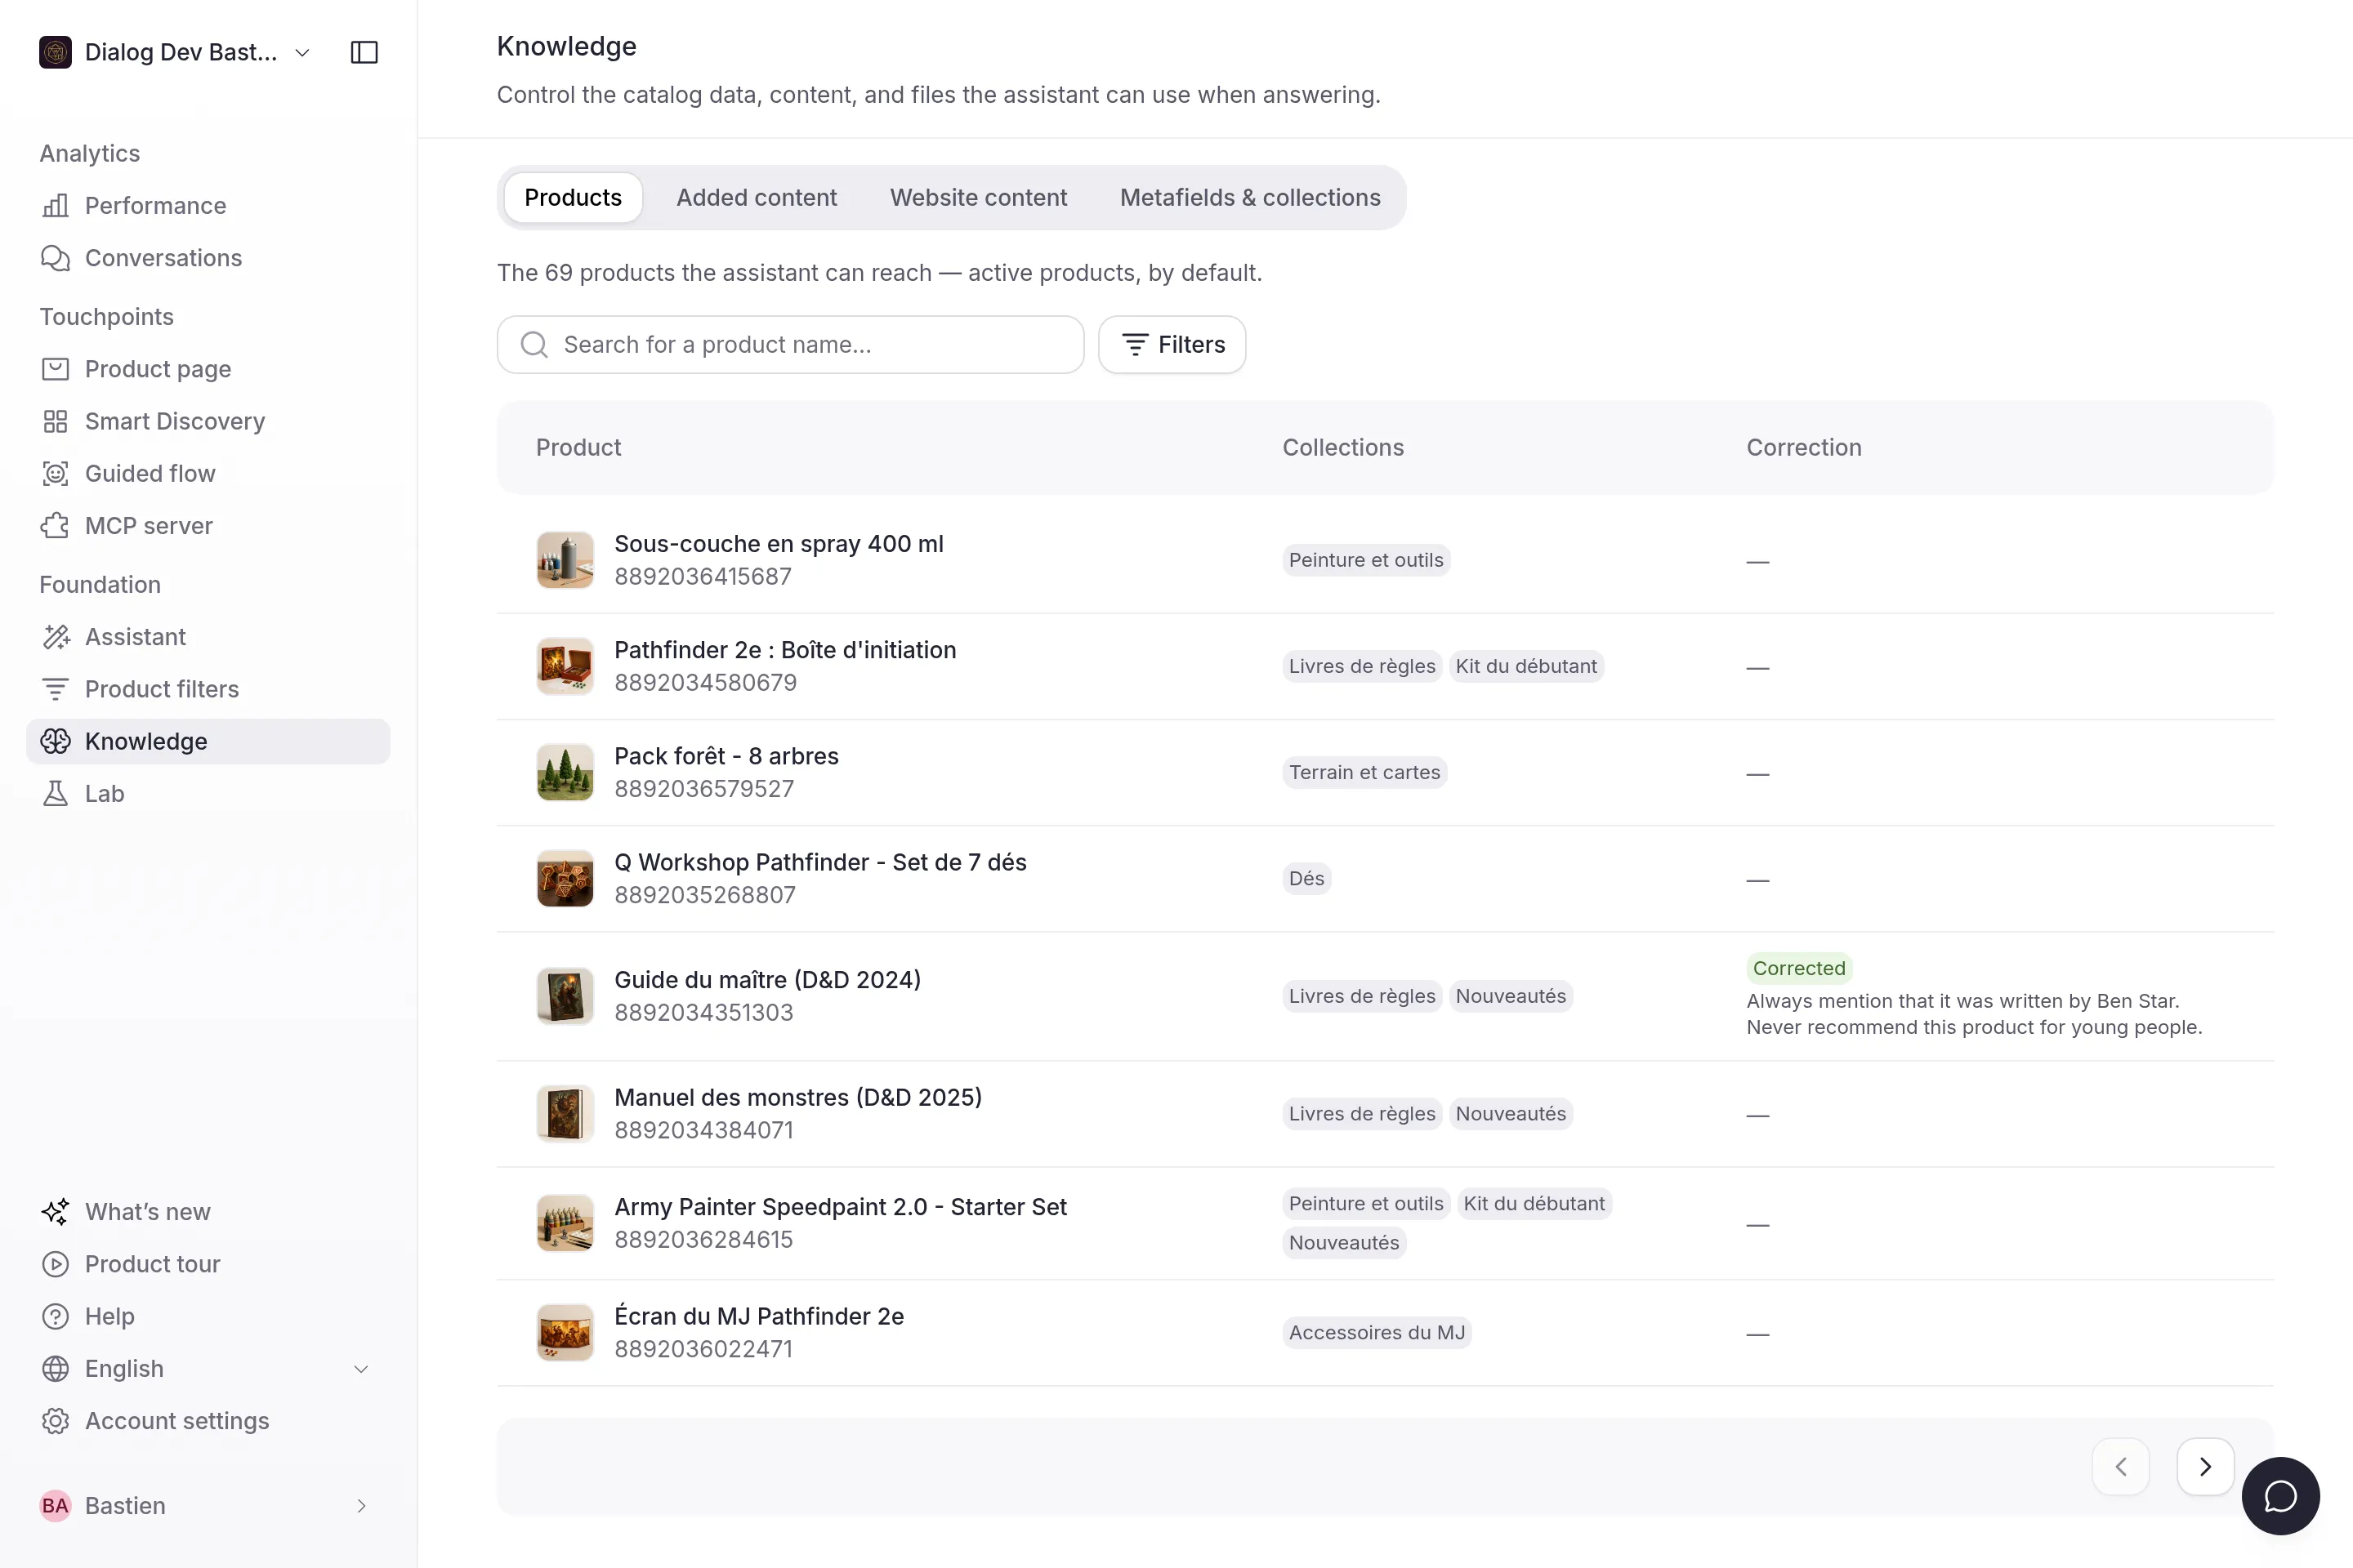Open the Guided flow touchpoint

(x=208, y=473)
